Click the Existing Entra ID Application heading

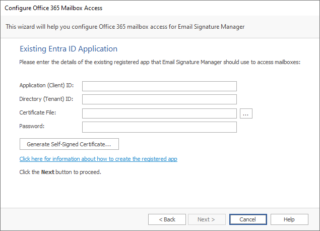coord(69,49)
